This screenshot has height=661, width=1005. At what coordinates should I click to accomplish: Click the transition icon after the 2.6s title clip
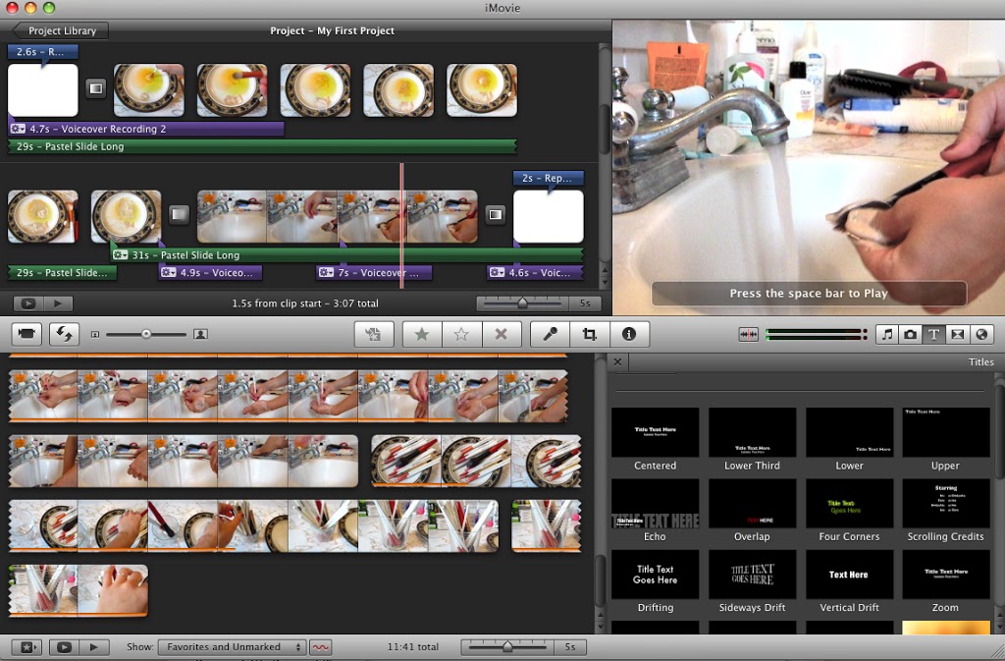96,88
